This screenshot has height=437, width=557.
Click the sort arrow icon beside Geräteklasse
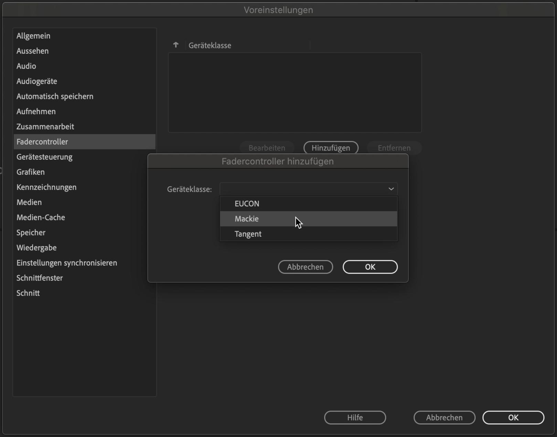pyautogui.click(x=176, y=45)
